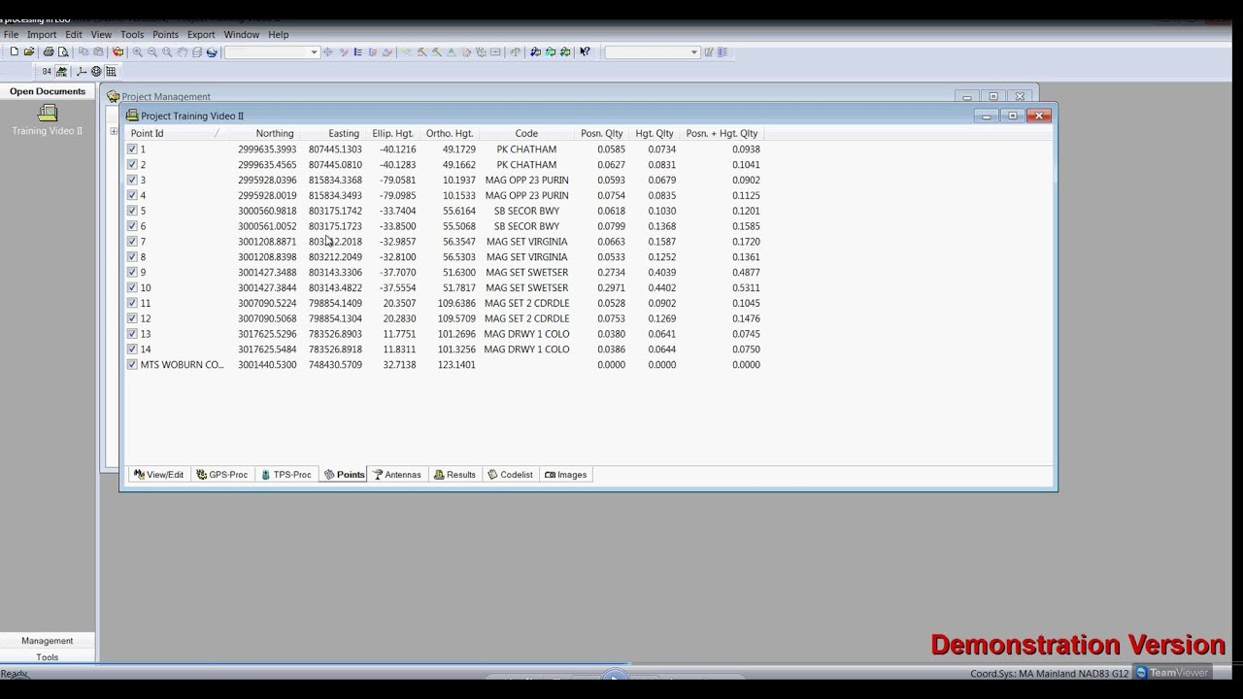This screenshot has width=1243, height=699.
Task: Click the context help arrow icon
Action: click(585, 51)
